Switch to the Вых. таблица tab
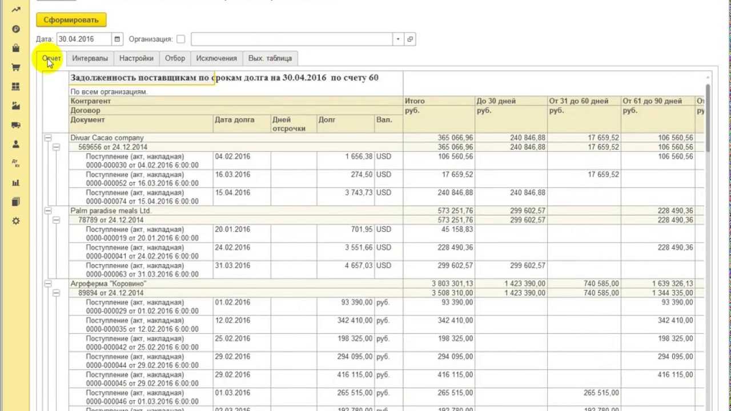Viewport: 731px width, 411px height. click(x=270, y=58)
